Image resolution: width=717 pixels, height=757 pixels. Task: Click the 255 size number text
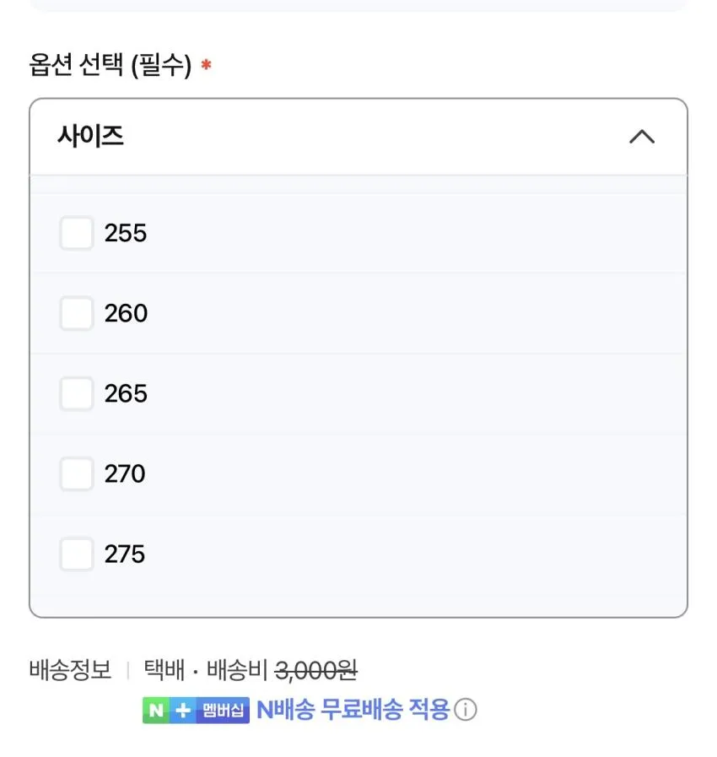click(x=126, y=233)
